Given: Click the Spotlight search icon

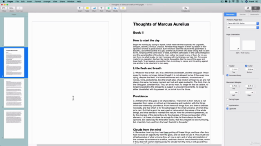Looking at the screenshot, I should (x=242, y=2).
